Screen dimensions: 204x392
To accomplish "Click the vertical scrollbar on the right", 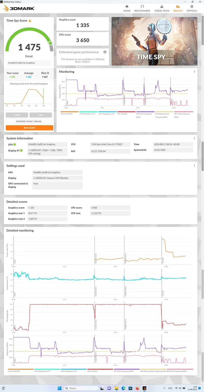I will 202,157.
